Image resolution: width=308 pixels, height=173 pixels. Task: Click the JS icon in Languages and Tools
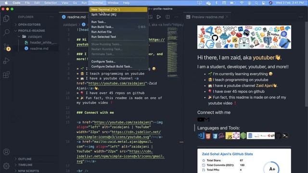coord(229,136)
